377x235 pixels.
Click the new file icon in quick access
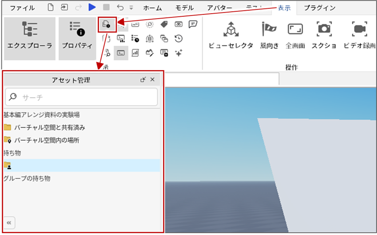[x=51, y=7]
